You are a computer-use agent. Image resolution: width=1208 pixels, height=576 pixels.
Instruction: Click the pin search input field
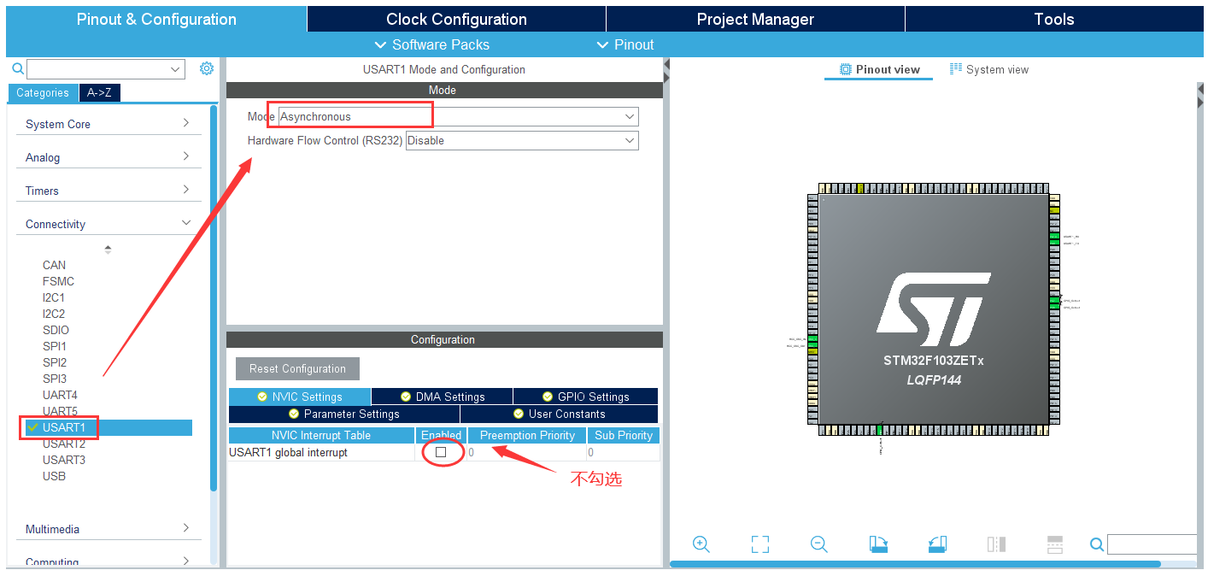[1152, 544]
